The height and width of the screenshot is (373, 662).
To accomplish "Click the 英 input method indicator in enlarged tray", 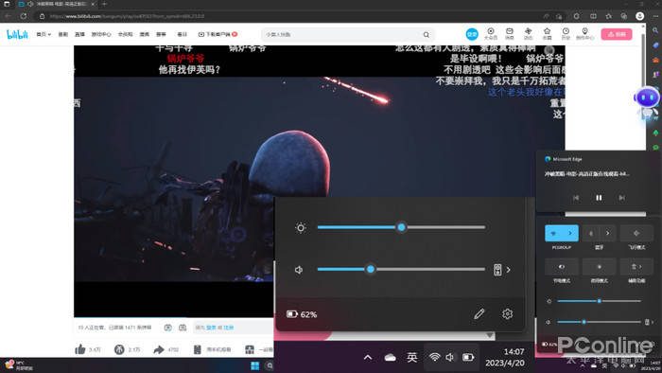I will [412, 357].
